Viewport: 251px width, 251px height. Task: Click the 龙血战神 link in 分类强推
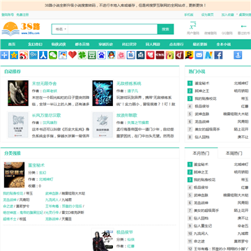[10, 199]
